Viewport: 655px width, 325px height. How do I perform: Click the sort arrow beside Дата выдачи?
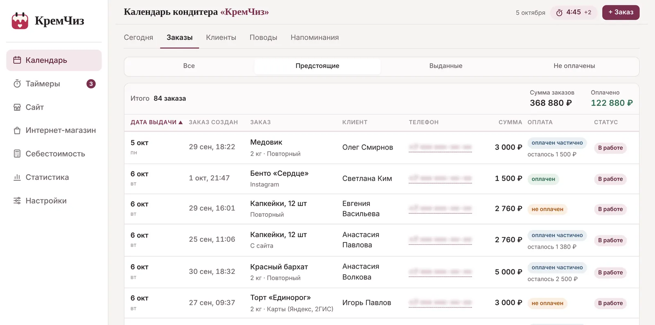tap(181, 122)
